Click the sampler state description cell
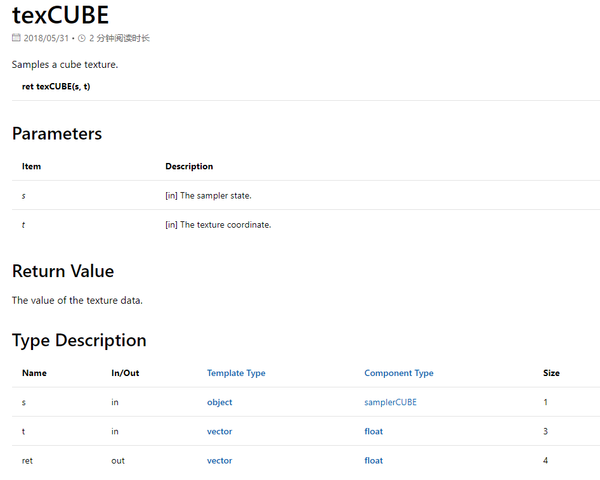This screenshot has height=480, width=600. [x=209, y=195]
